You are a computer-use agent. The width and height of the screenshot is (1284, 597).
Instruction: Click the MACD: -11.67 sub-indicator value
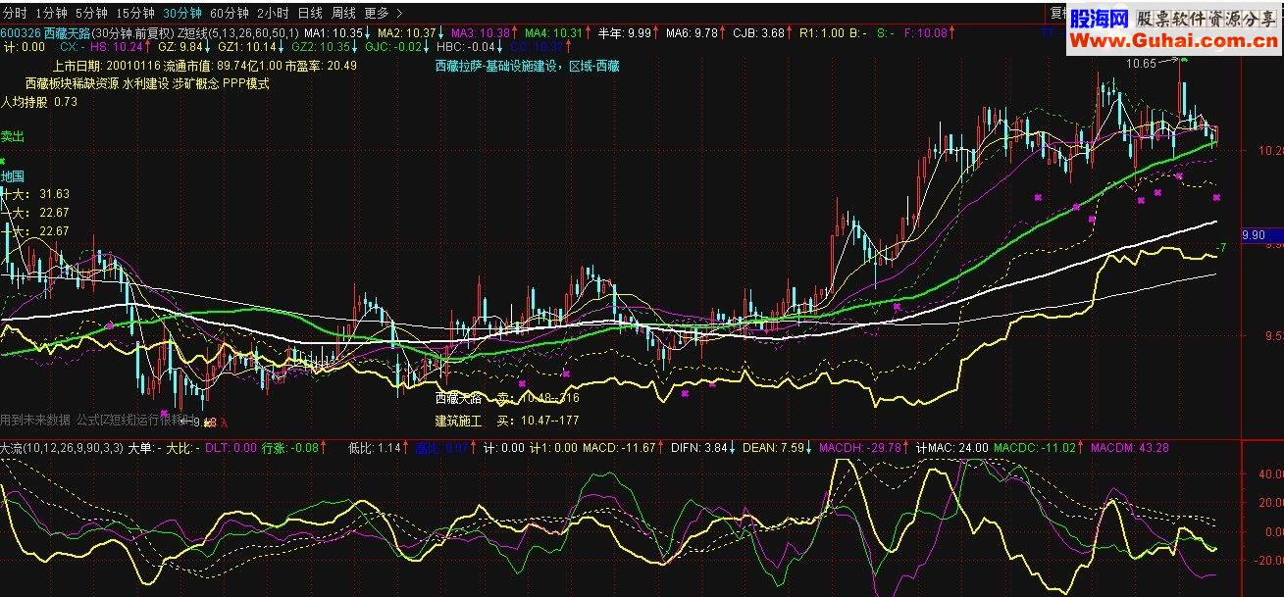point(619,448)
